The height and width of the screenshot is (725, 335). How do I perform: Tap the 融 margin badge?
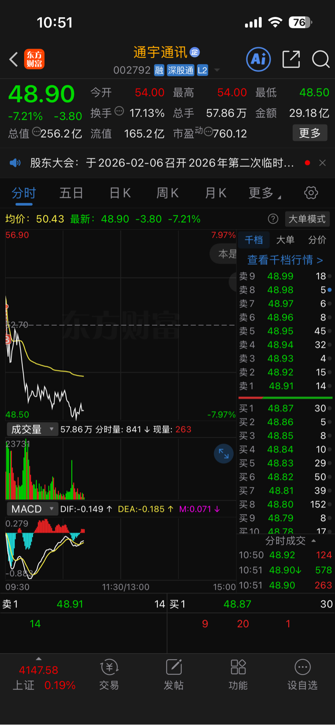coord(159,70)
